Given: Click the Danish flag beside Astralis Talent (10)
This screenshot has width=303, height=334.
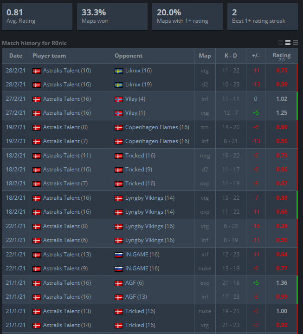Looking at the screenshot, I should (37, 71).
